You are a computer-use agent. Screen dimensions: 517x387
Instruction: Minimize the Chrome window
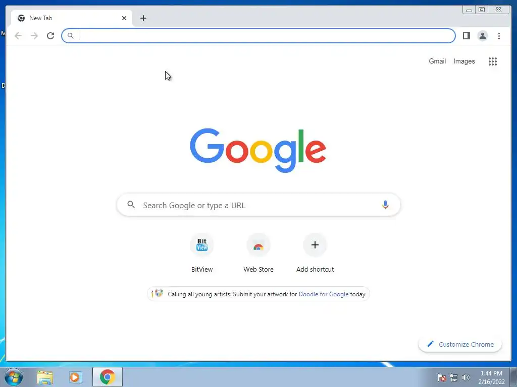pos(469,10)
